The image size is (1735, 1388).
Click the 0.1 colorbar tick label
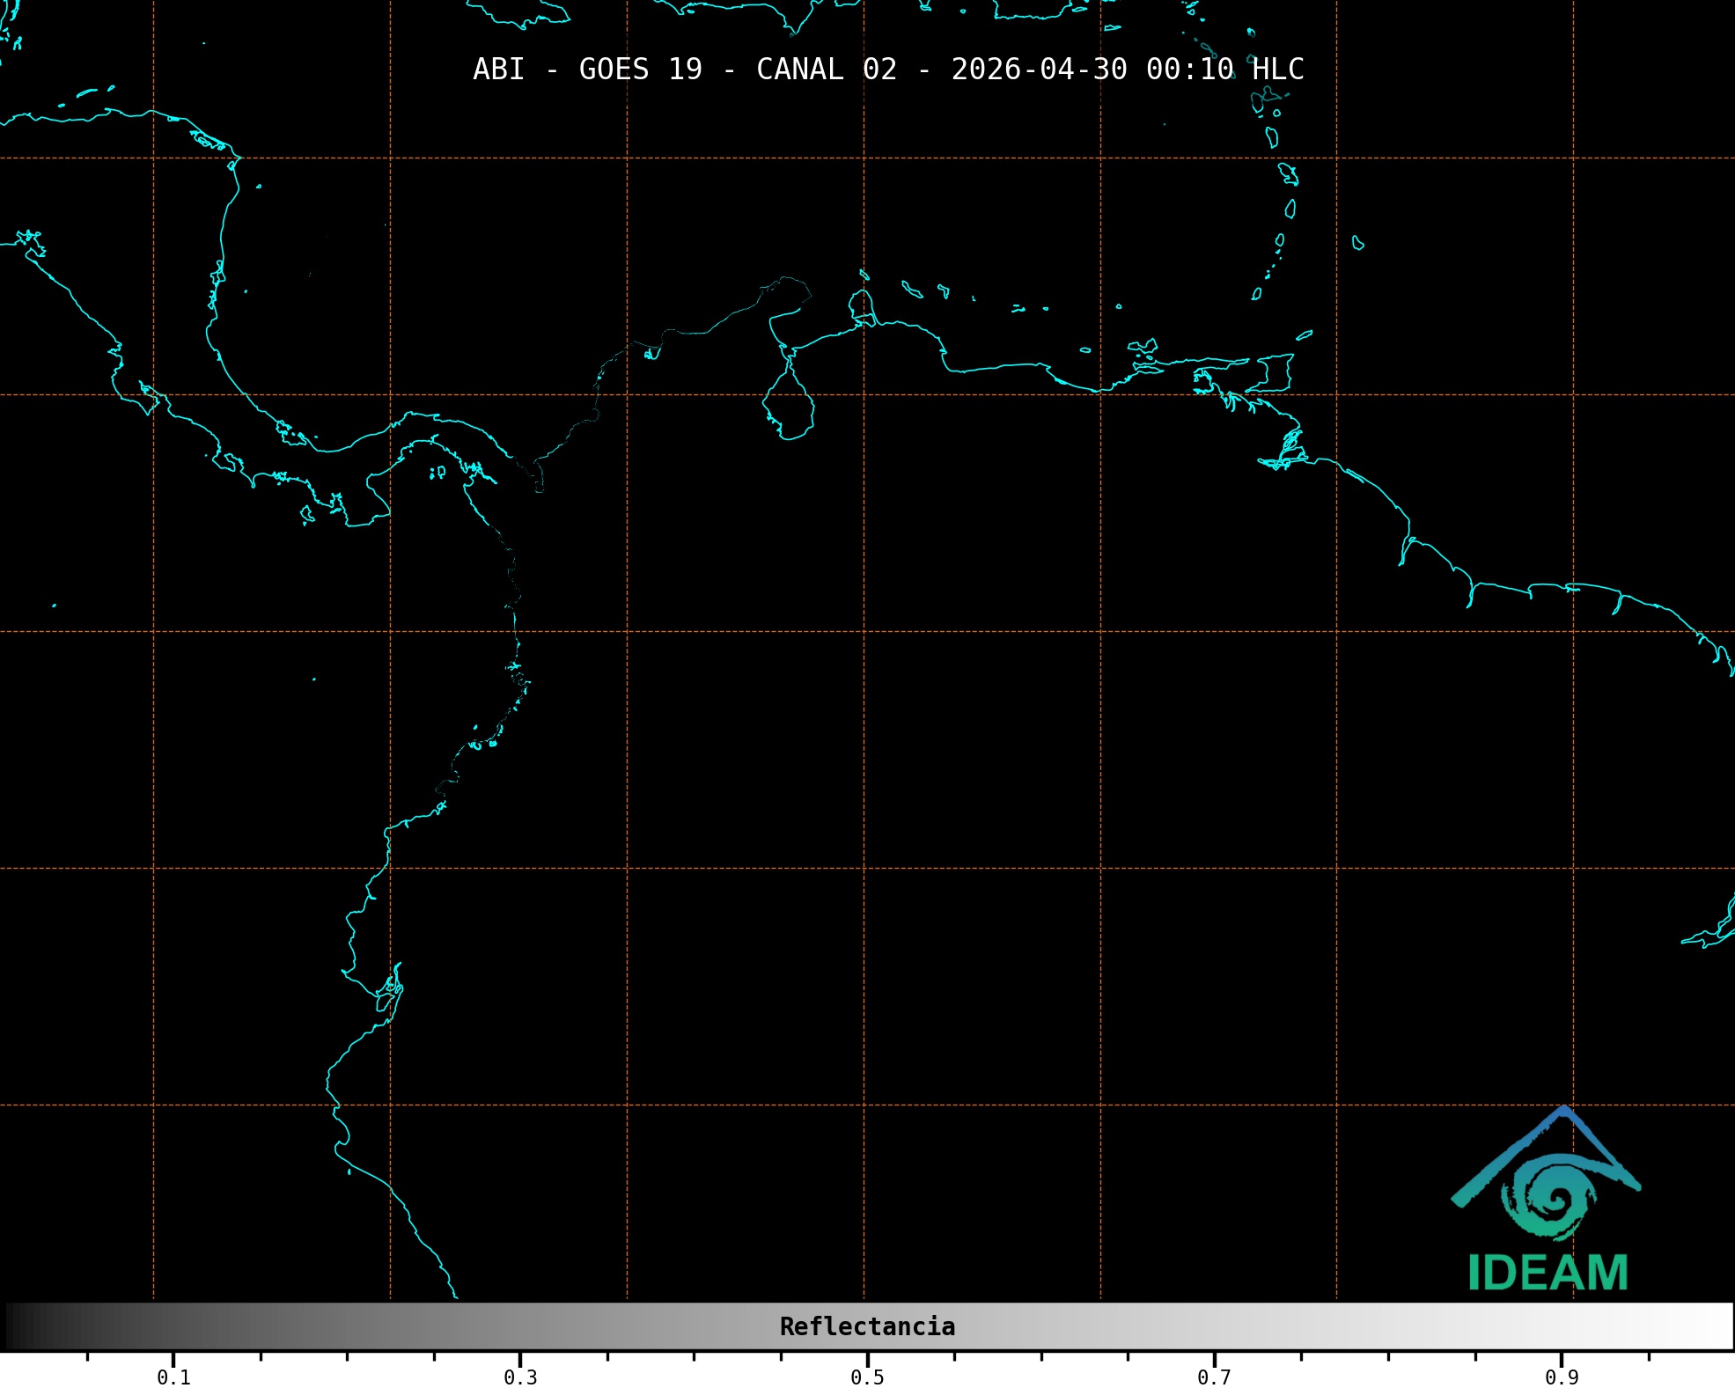tap(173, 1377)
